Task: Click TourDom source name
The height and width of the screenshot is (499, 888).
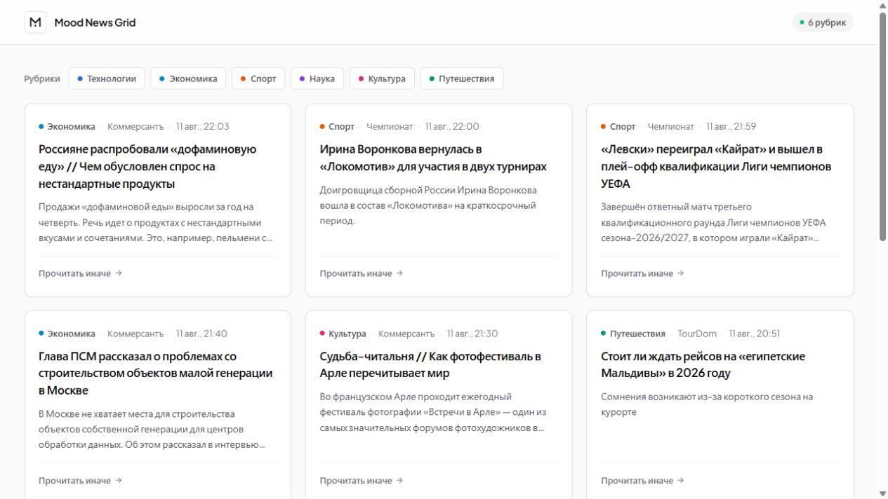Action: [697, 334]
